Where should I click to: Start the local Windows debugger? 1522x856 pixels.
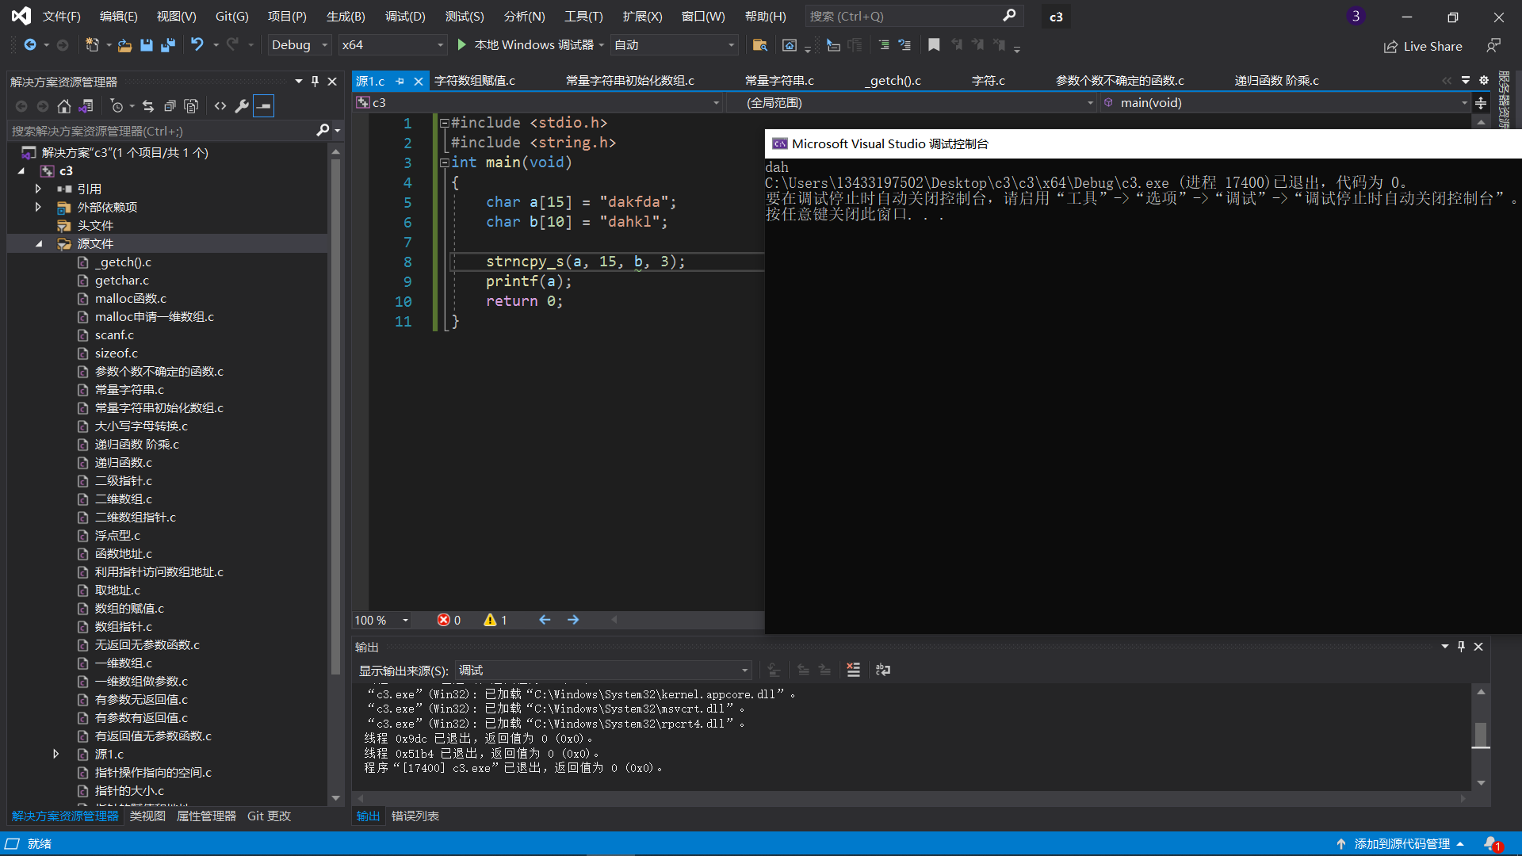526,45
